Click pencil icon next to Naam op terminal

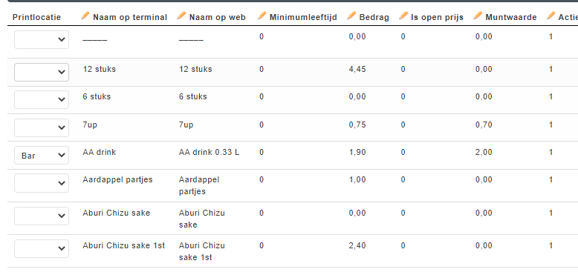(x=85, y=16)
